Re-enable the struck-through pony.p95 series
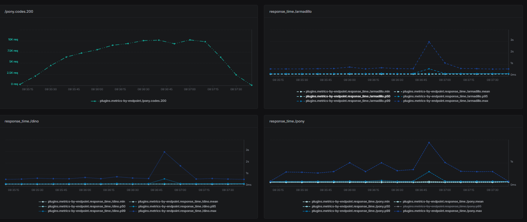 [443, 206]
